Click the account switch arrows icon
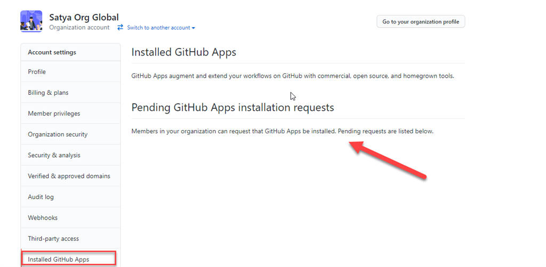 tap(121, 27)
